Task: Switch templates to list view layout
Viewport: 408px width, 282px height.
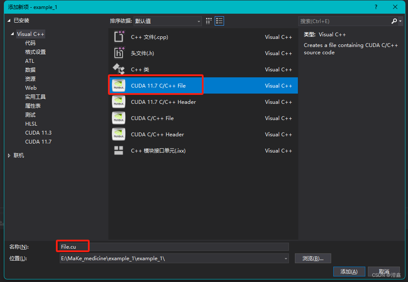Action: [x=219, y=21]
